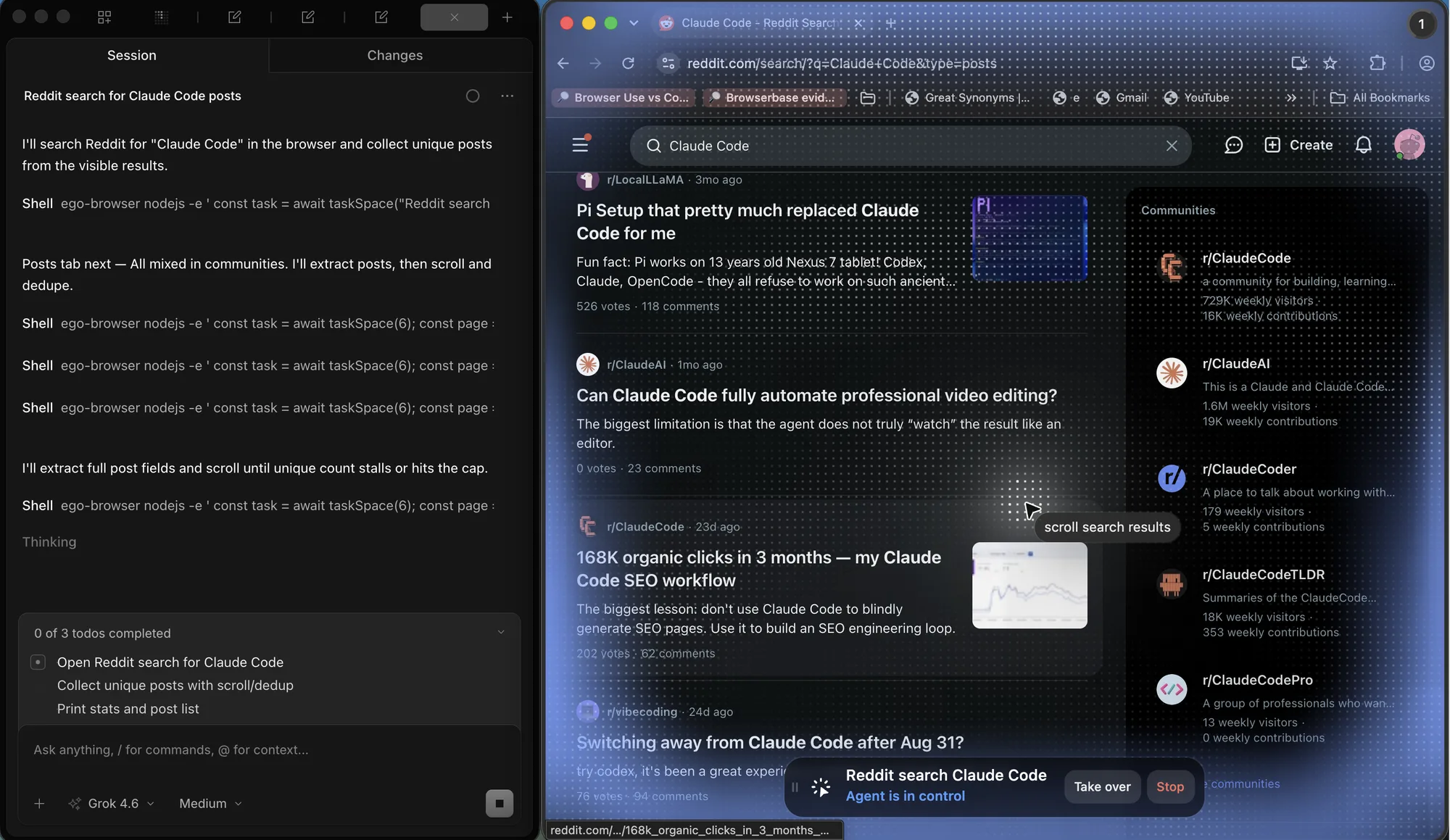Toggle the Open Reddit search todo checkbox
1450x840 pixels.
(38, 662)
